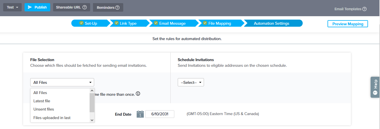380x129 pixels.
Task: Click help icon beside Email Templates
Action: click(x=364, y=9)
